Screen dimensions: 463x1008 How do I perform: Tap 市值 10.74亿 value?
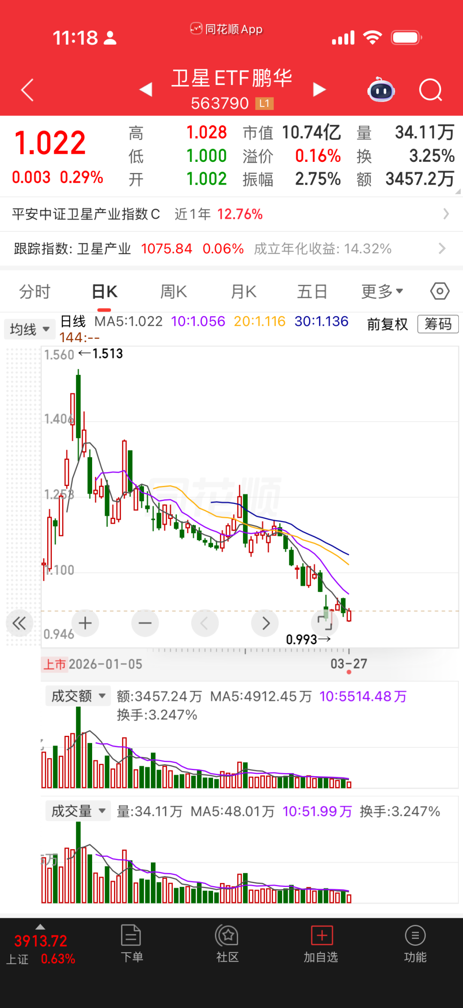pyautogui.click(x=311, y=133)
